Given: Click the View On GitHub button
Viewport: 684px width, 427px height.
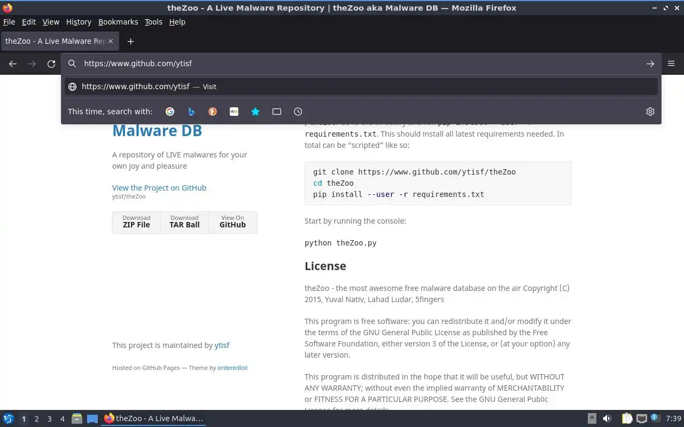Looking at the screenshot, I should 232,222.
